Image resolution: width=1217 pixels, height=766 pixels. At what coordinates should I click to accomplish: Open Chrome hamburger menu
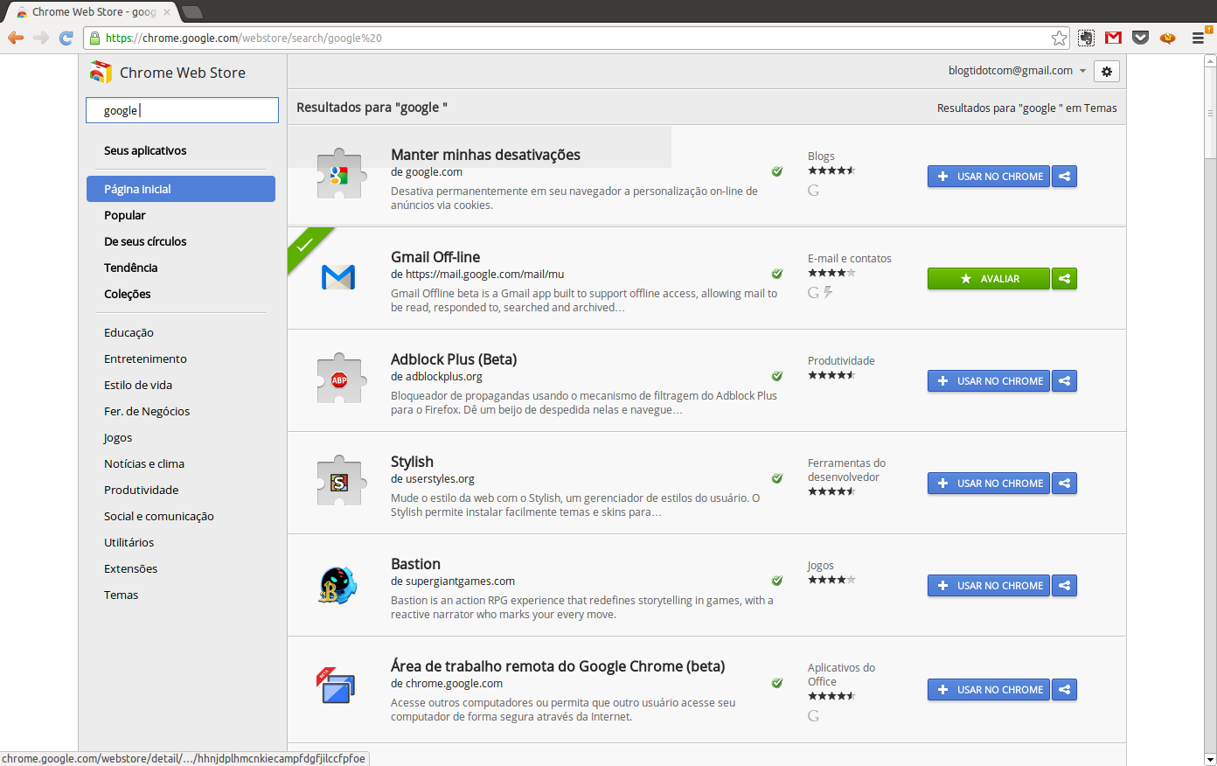pyautogui.click(x=1198, y=38)
